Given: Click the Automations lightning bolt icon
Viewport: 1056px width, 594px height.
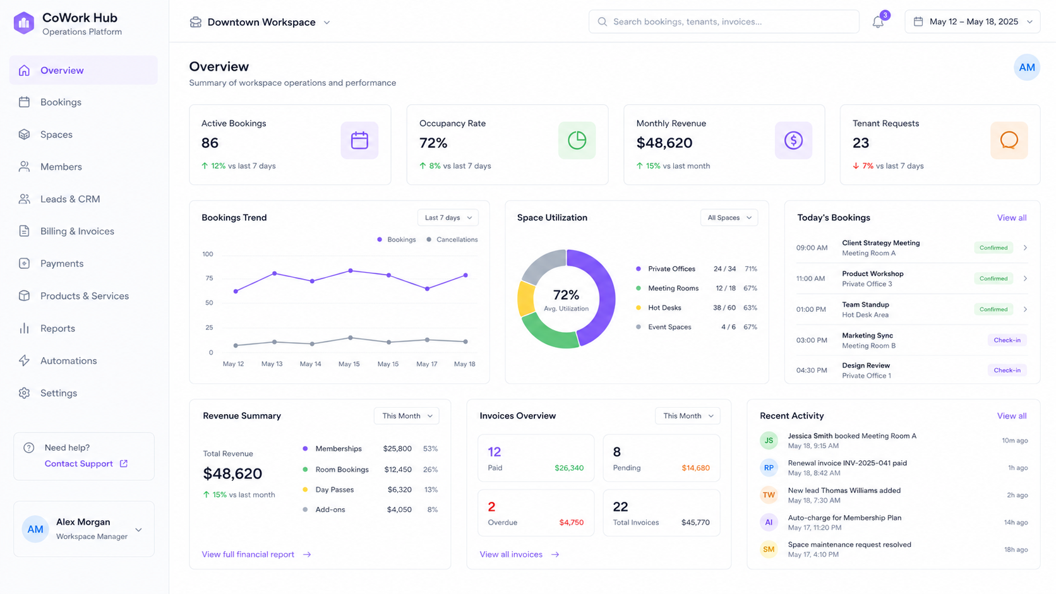Looking at the screenshot, I should pyautogui.click(x=24, y=360).
